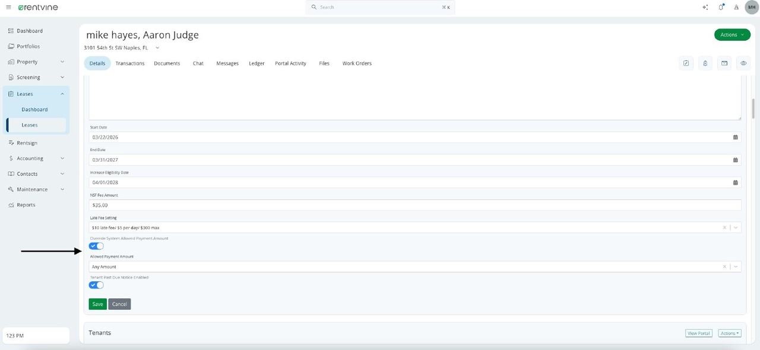Open the notifications bell
Screen dimensions: 760x350
(721, 7)
